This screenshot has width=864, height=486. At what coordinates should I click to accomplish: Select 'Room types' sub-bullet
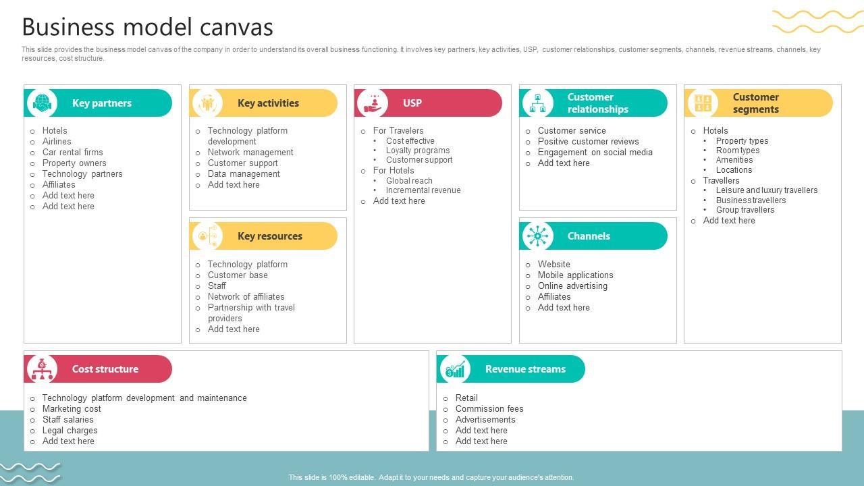(738, 151)
